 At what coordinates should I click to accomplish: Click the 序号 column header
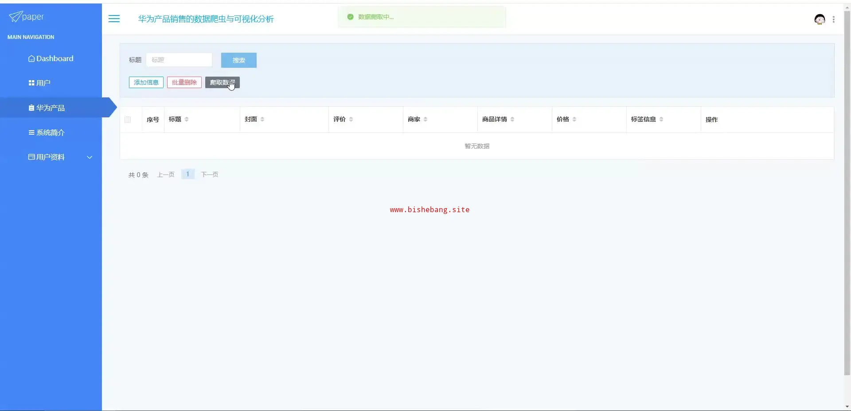coord(153,120)
